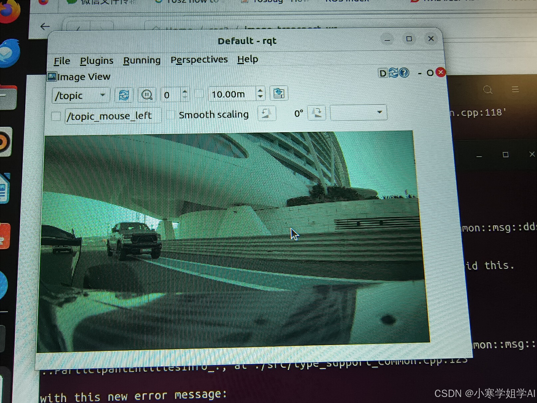Open the Running menu
This screenshot has height=403, width=537.
(142, 60)
